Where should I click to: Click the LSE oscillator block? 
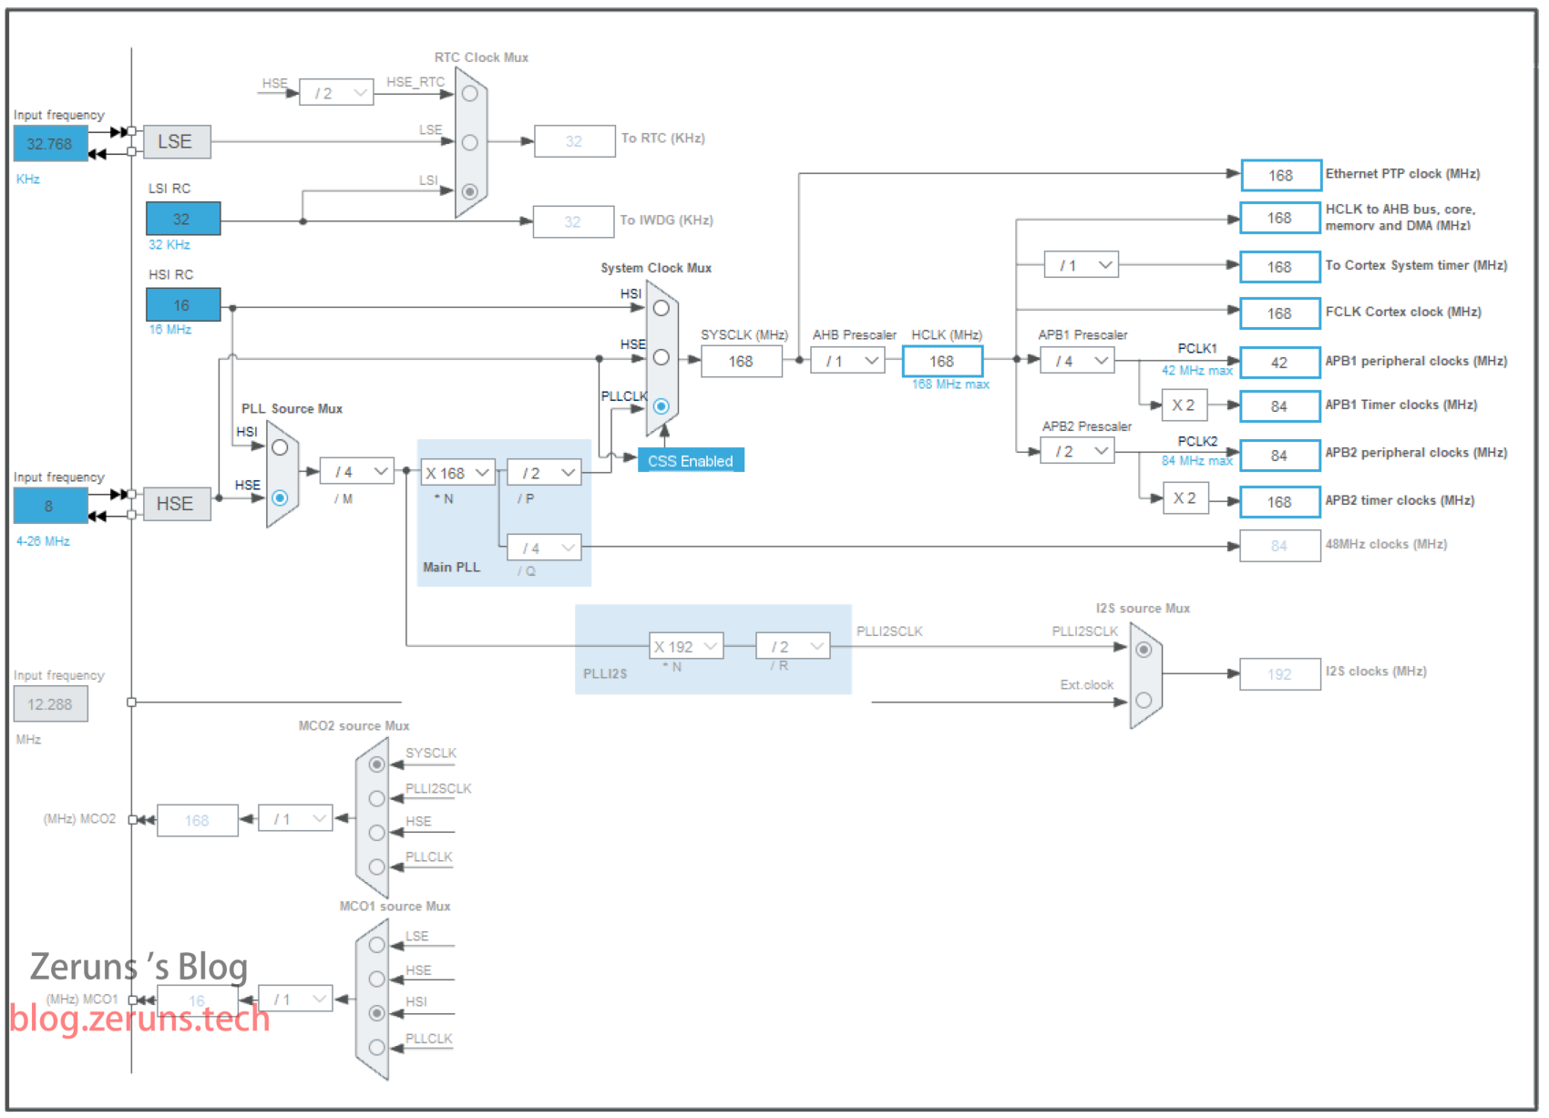tap(177, 142)
